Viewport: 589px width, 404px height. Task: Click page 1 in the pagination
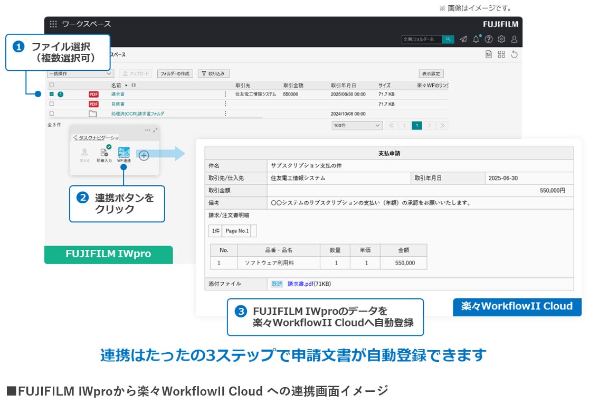point(417,126)
